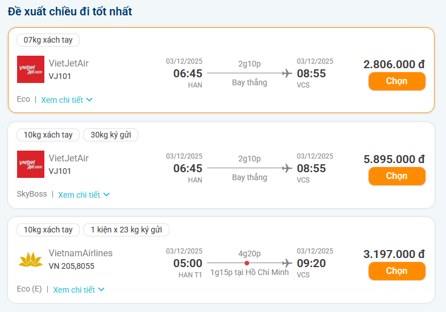Click airplane icon on Vietnam Airlines flight
This screenshot has width=446, height=312.
287,263
